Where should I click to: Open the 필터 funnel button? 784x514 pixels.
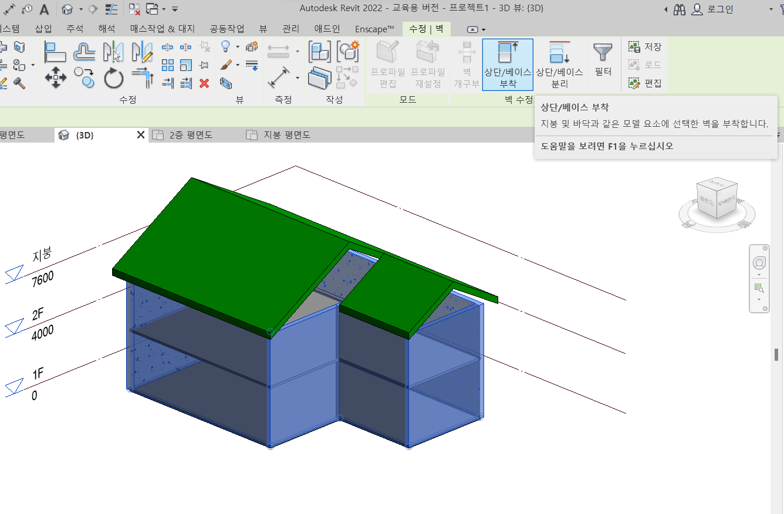[x=603, y=59]
